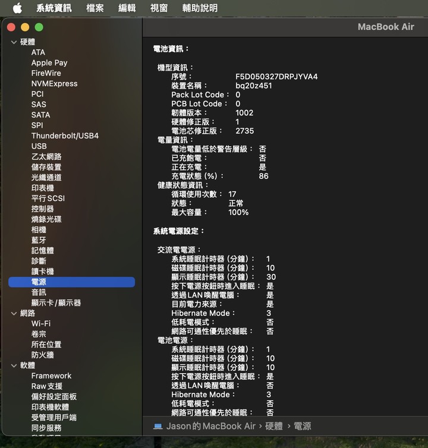Screen dimensions: 428x448
Task: Select SPI in the sidebar
Action: [37, 125]
